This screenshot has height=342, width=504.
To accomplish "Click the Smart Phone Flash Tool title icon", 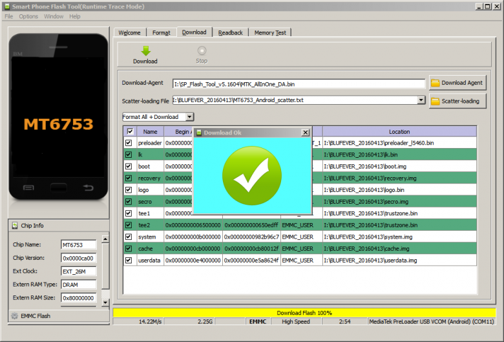I will tap(6, 6).
